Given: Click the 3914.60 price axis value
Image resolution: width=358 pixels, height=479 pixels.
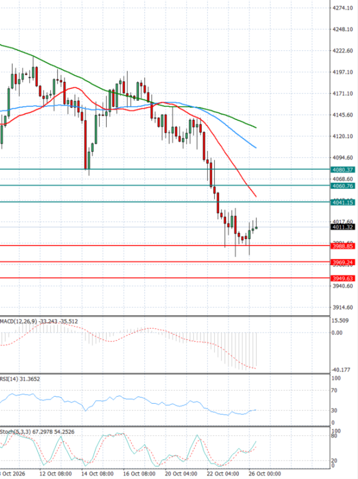Looking at the screenshot, I should [x=342, y=308].
